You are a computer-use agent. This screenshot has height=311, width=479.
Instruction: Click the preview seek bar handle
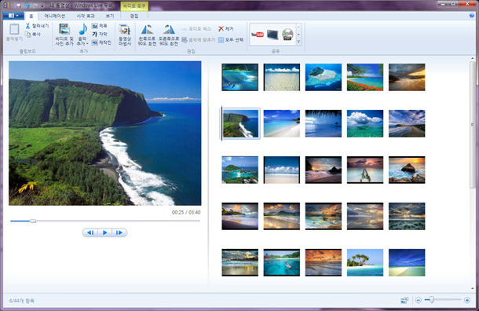[33, 221]
